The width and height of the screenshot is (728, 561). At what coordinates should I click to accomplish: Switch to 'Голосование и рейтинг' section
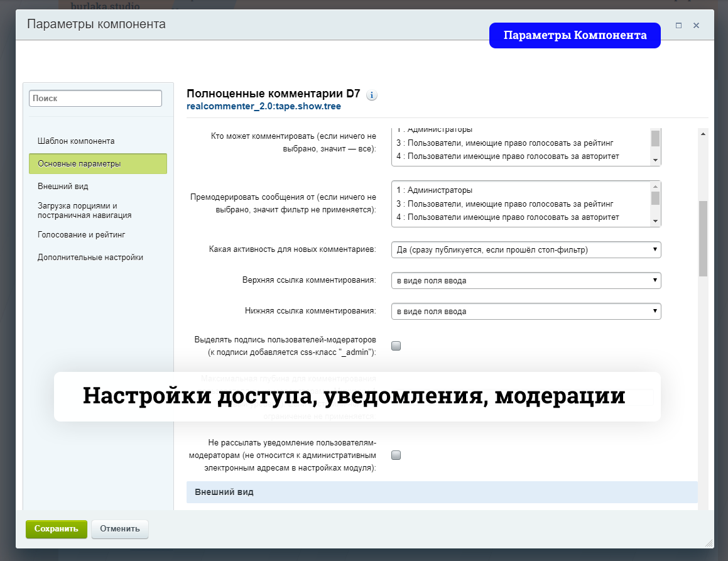click(82, 235)
